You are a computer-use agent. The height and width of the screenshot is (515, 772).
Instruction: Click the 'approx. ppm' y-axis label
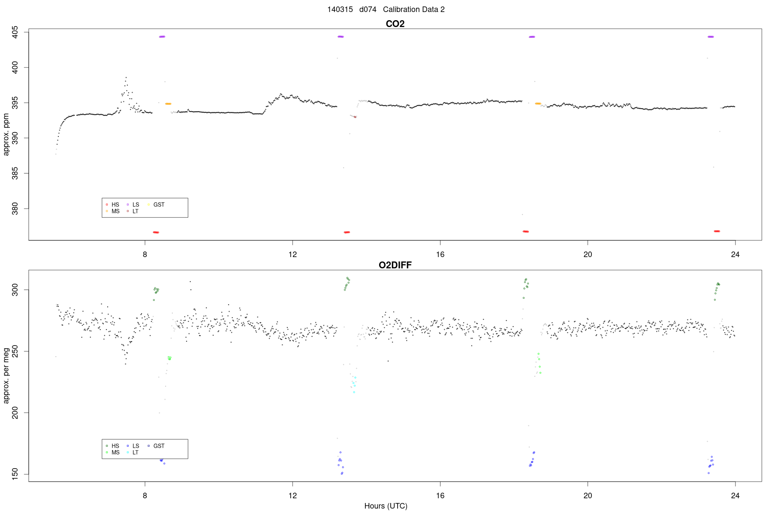coord(6,134)
